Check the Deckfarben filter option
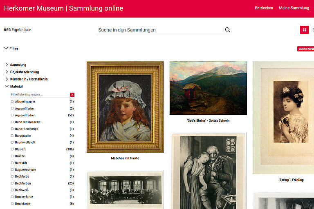The image size is (314, 209). tap(12, 183)
